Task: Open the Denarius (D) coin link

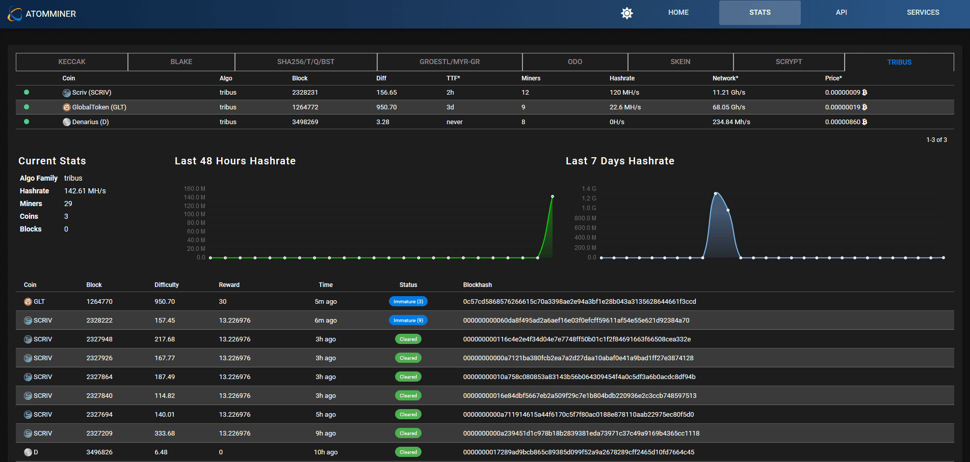Action: (x=91, y=122)
